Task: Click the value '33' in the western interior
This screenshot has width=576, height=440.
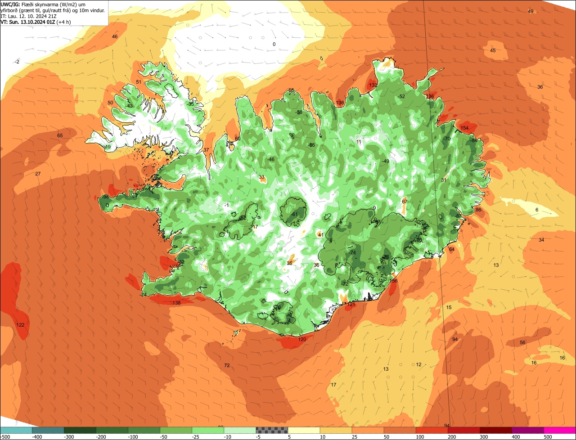Action: point(261,177)
